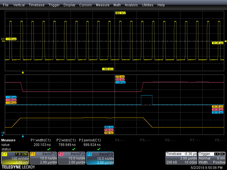Image resolution: width=227 pixels, height=170 pixels.
Task: Select the yellow trigger delay triangle below upper grid
Action: (23, 72)
